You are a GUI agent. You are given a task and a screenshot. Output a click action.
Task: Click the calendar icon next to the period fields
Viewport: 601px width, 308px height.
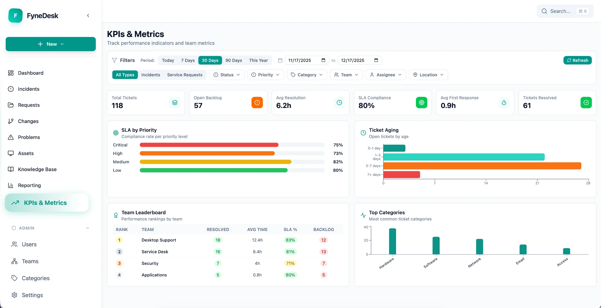coord(280,60)
